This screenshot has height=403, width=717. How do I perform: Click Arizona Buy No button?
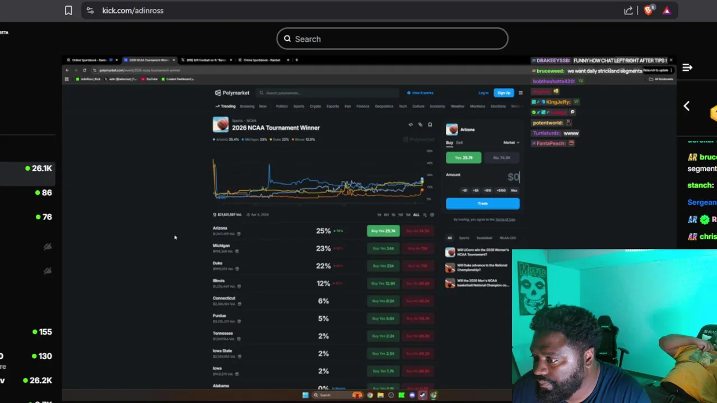(x=418, y=231)
